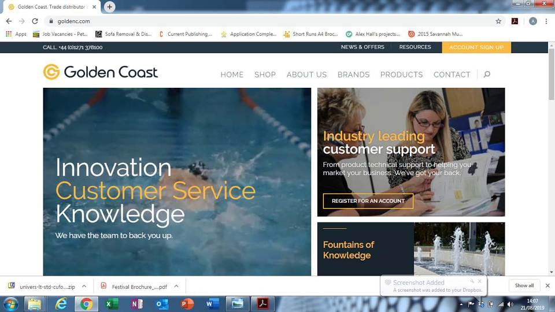Screen dimensions: 555x312
Task: Open the volume speaker tray icon
Action: 510,304
